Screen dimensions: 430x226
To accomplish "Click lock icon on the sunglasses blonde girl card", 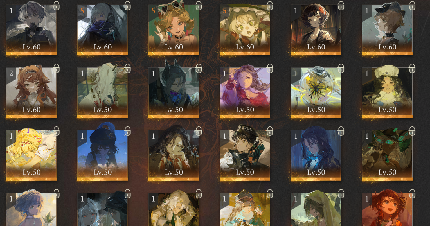I will tap(199, 5).
